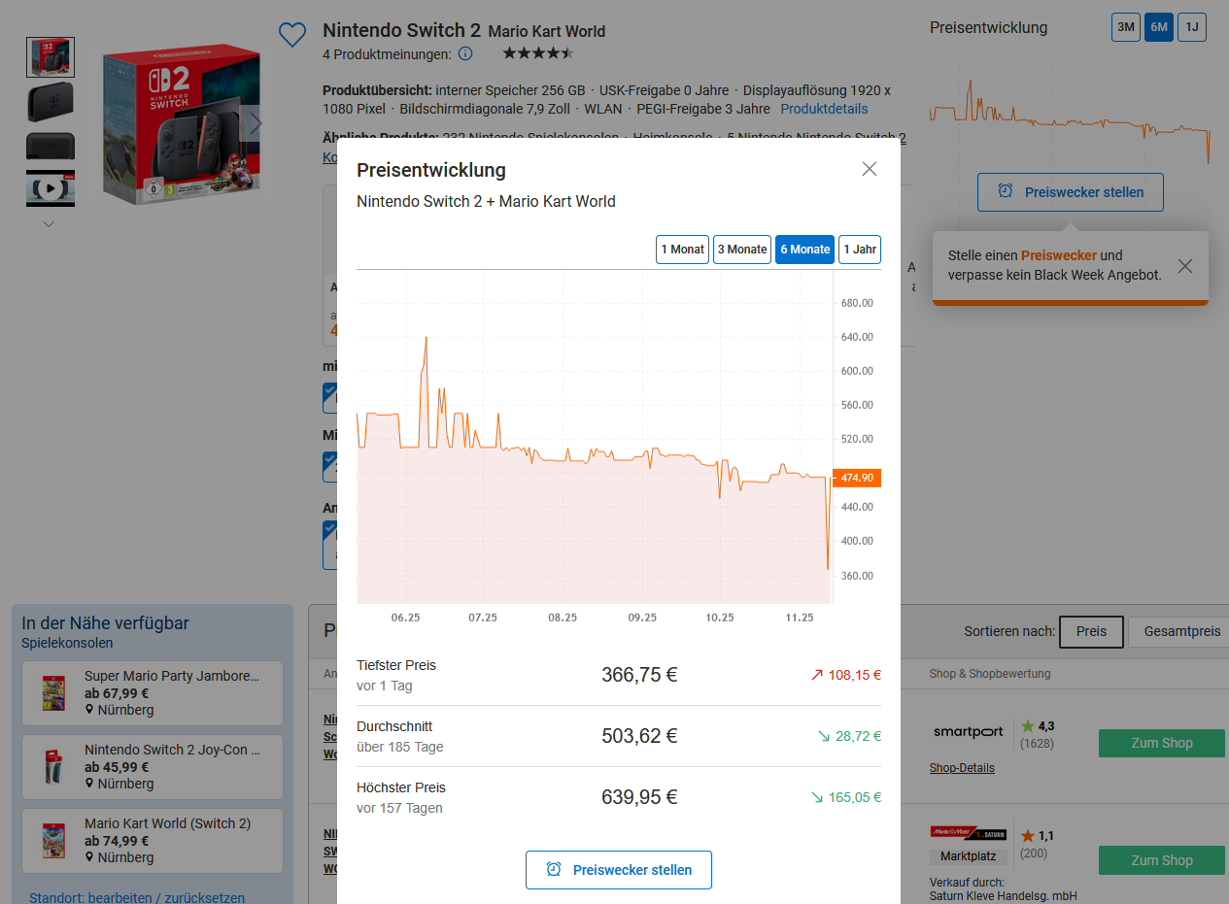Click Höchster Preis value 639,95 €
This screenshot has width=1229, height=904.
639,797
